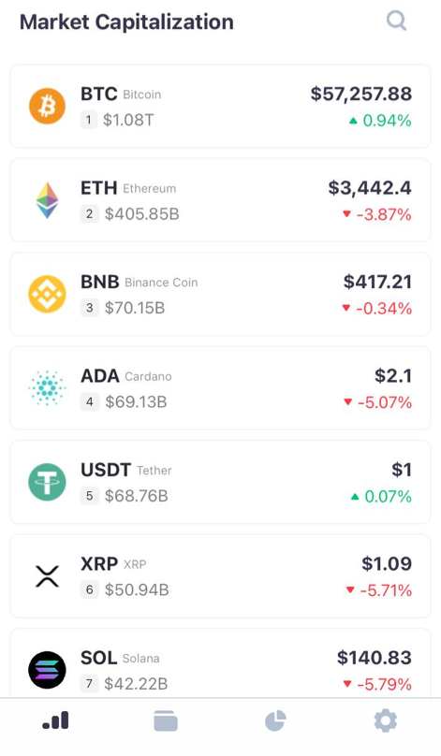The height and width of the screenshot is (756, 441).
Task: Open Bitcoin price $57,257.88
Action: [x=360, y=94]
